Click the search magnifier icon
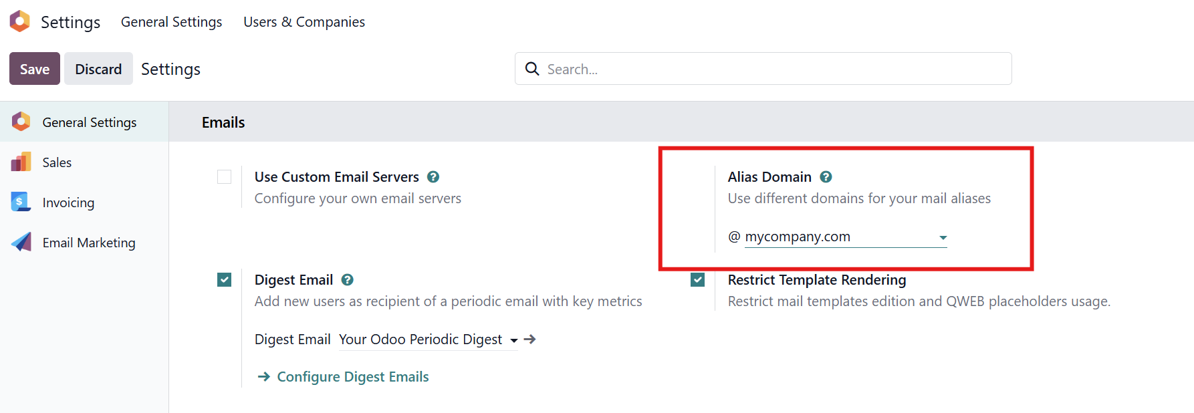Image resolution: width=1194 pixels, height=413 pixels. click(x=532, y=69)
